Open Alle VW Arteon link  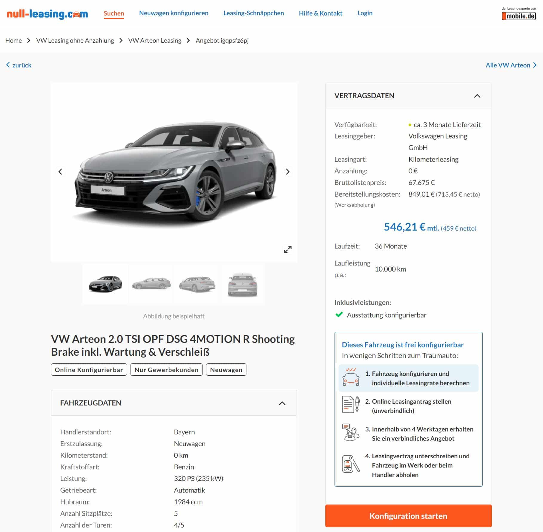pos(511,65)
